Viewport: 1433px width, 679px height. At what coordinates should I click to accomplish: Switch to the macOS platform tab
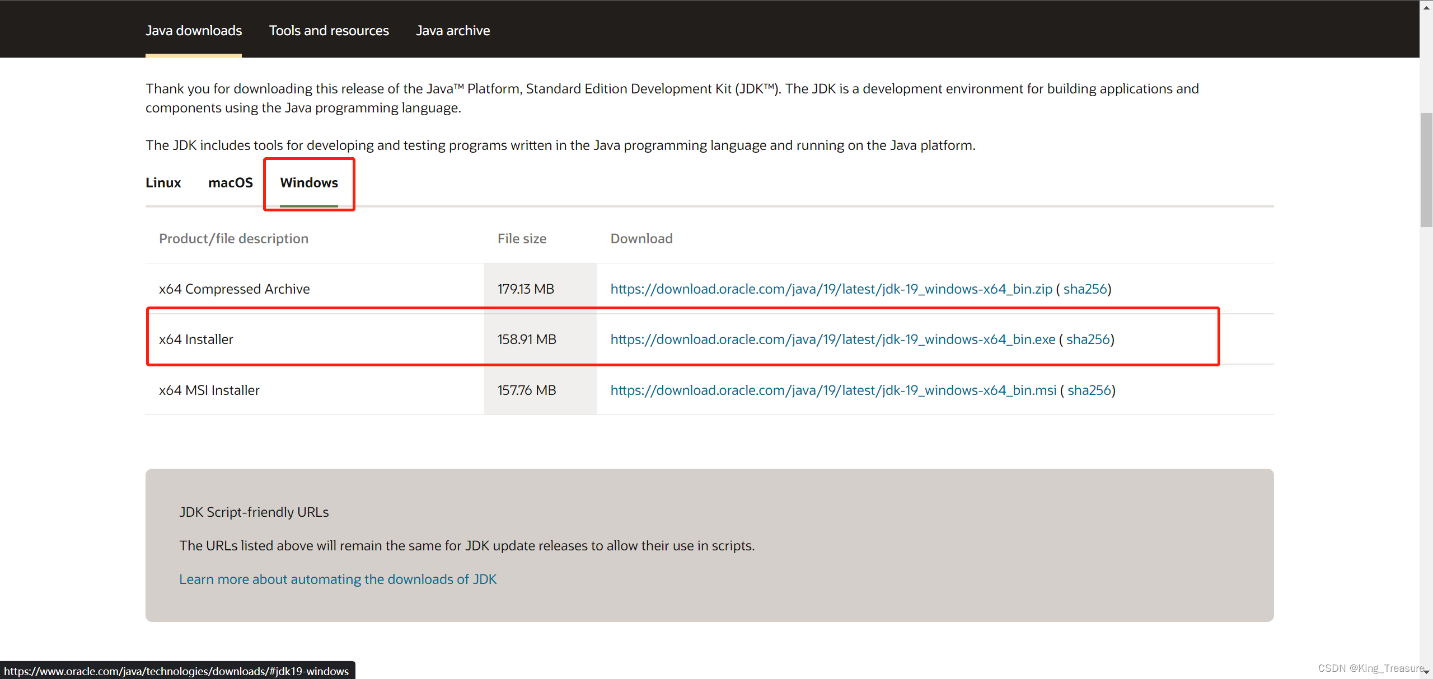point(231,183)
